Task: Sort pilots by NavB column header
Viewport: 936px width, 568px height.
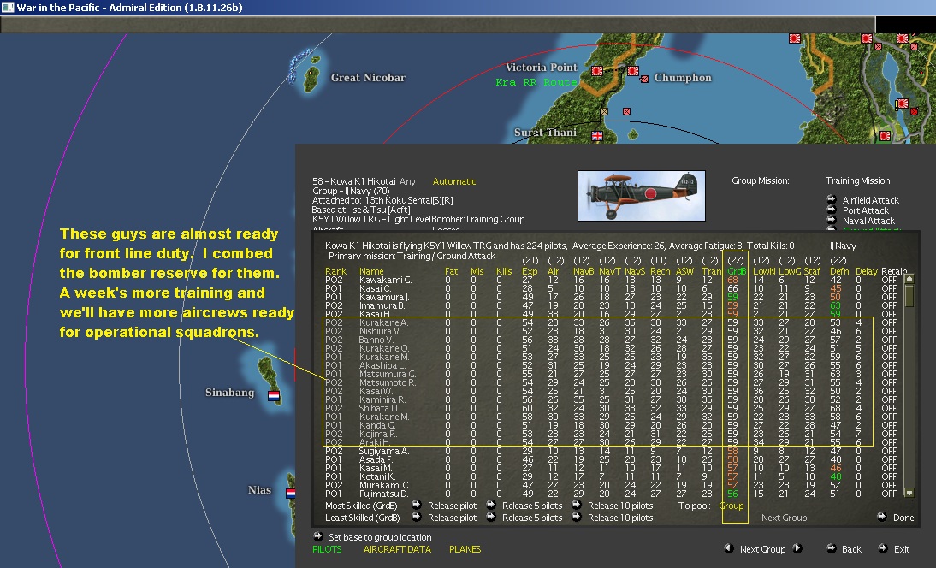Action: coord(584,271)
